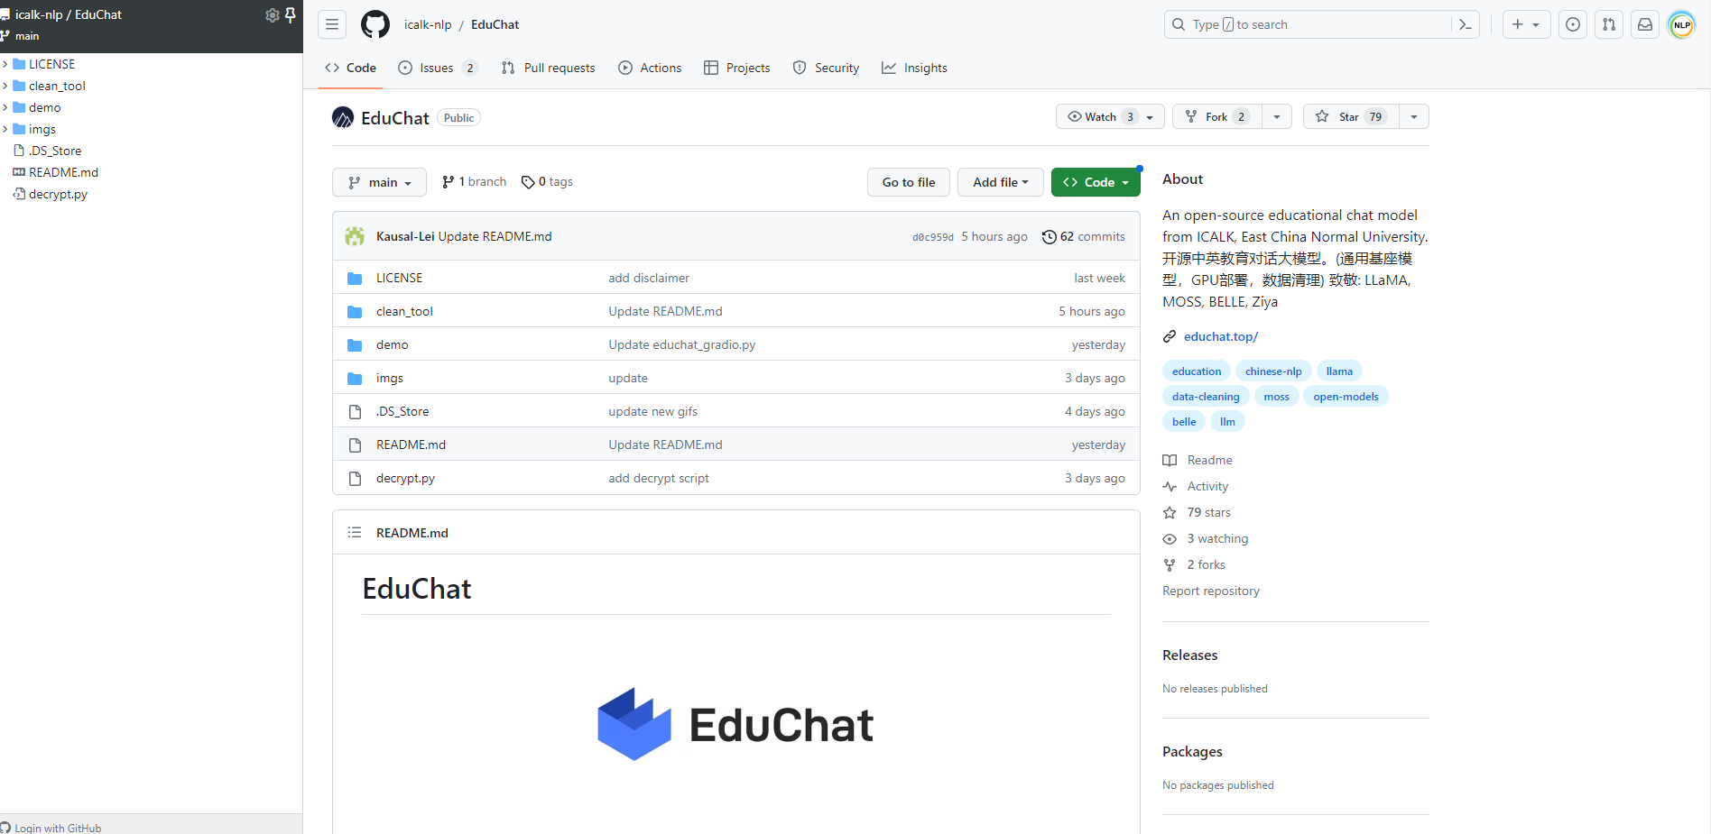
Task: Open the command palette terminal icon
Action: 1465,24
